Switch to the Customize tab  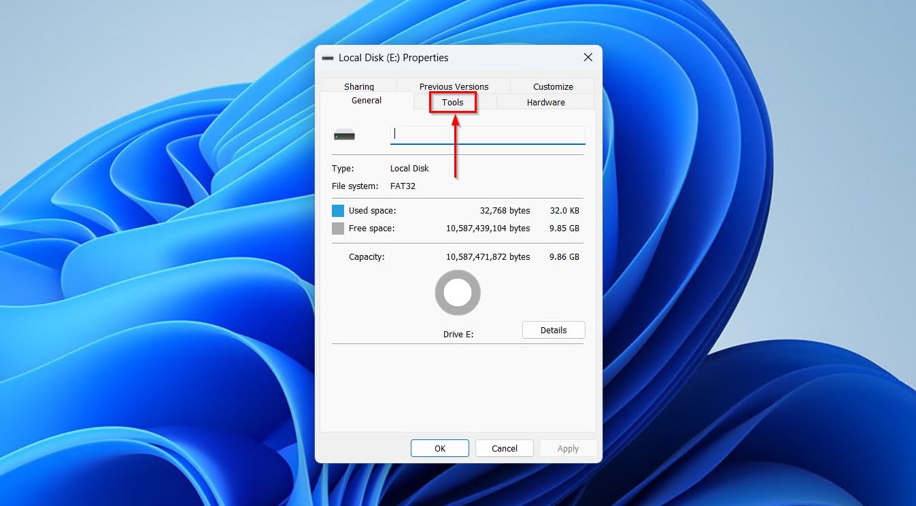tap(552, 86)
